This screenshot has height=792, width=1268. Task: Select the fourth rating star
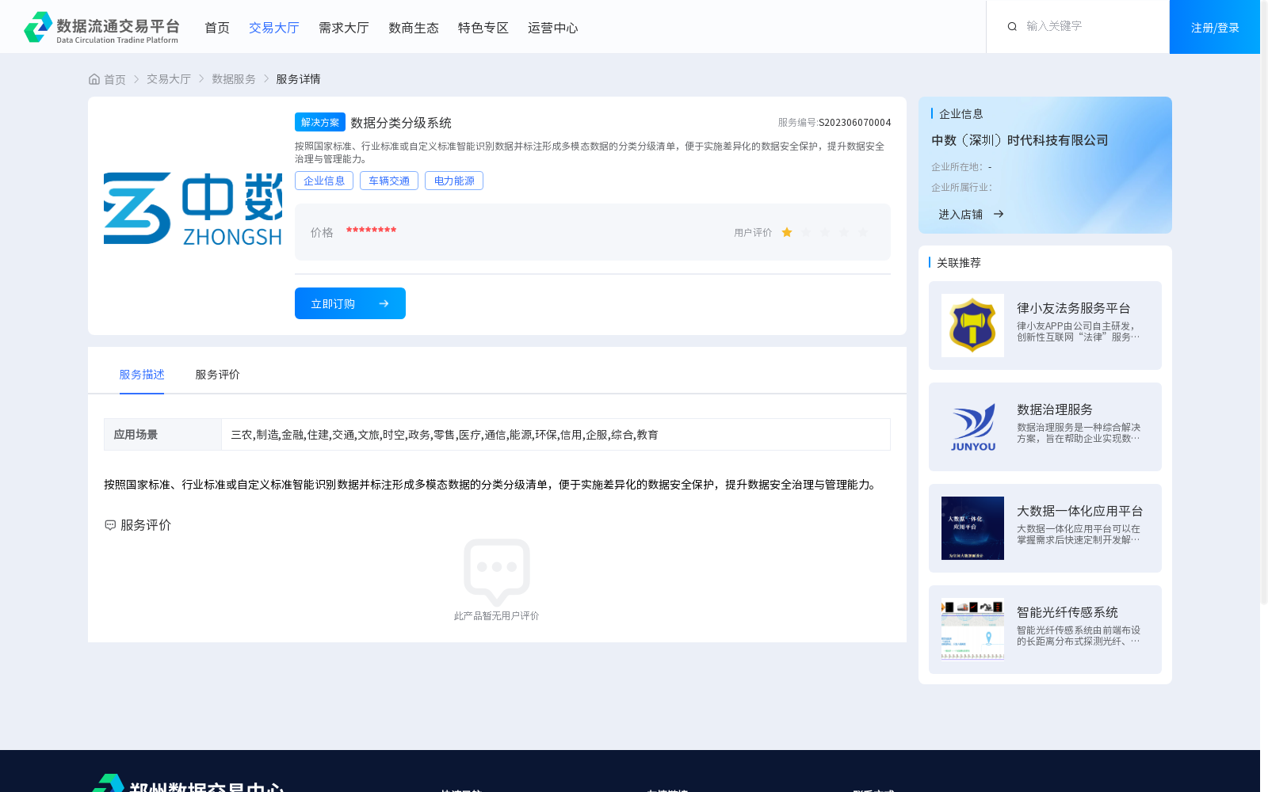point(844,232)
